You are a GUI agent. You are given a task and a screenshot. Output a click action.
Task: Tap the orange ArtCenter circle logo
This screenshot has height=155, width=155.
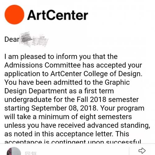pos(15,15)
